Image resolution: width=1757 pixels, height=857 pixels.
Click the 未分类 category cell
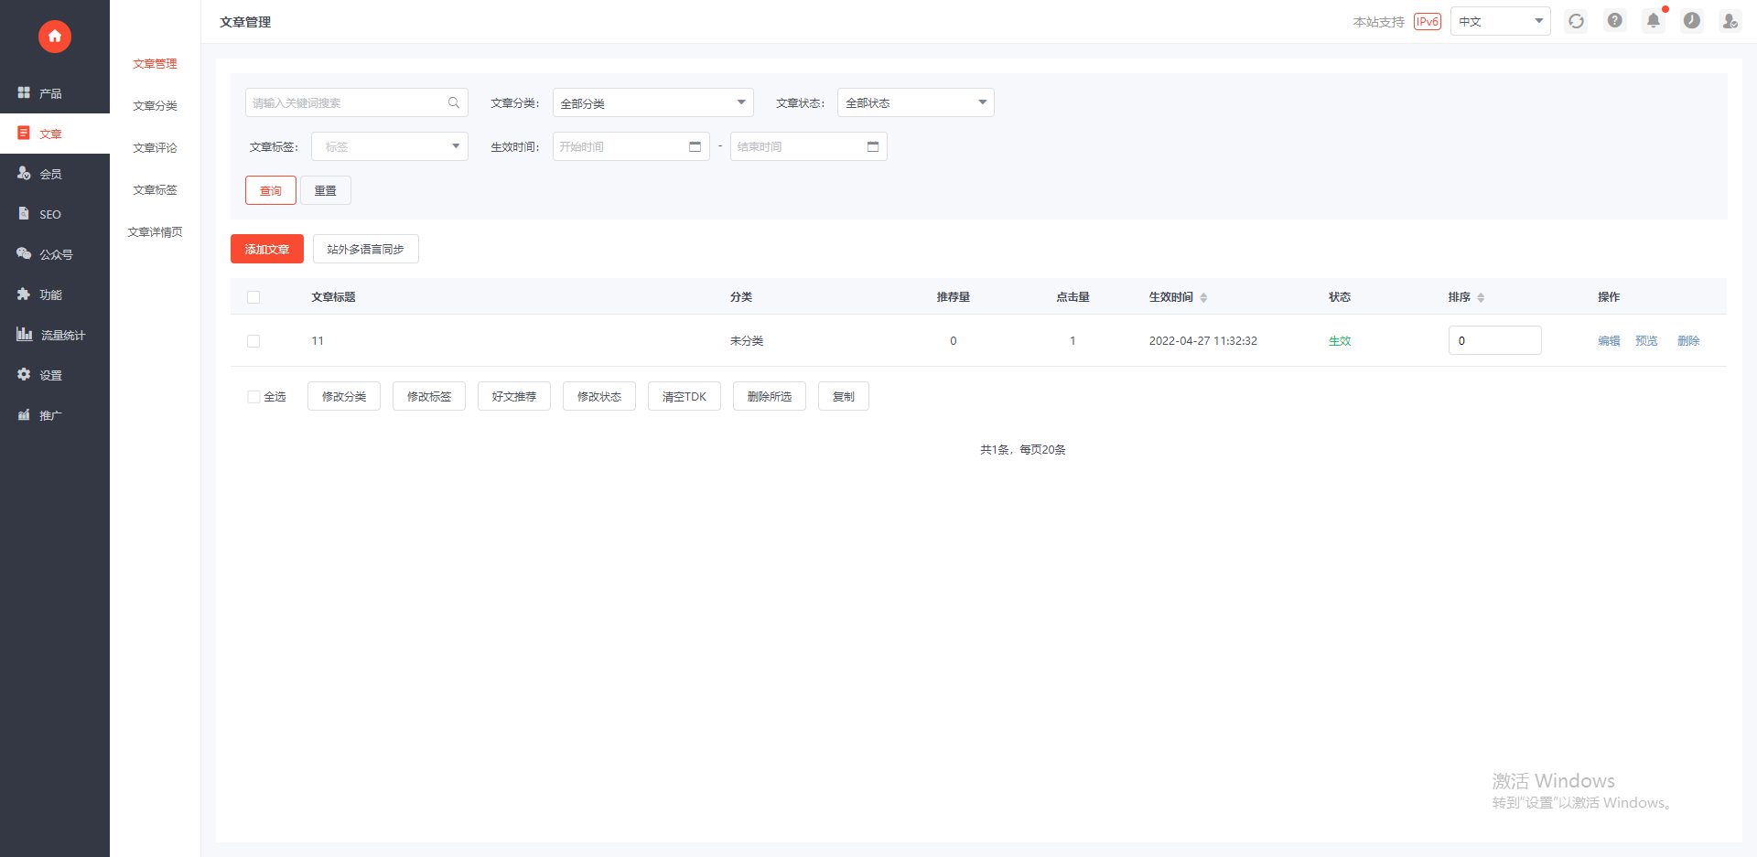coord(747,341)
